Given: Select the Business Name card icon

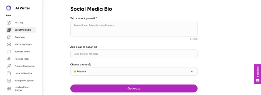Looking at the screenshot, I should point(9,52).
